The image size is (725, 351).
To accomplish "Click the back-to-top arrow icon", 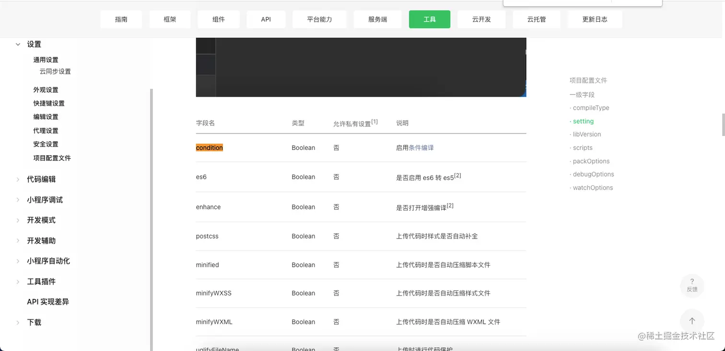I will pyautogui.click(x=692, y=321).
